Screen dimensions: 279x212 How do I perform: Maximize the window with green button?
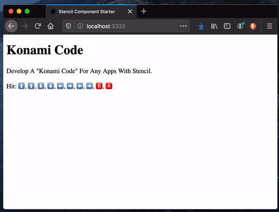pyautogui.click(x=27, y=11)
